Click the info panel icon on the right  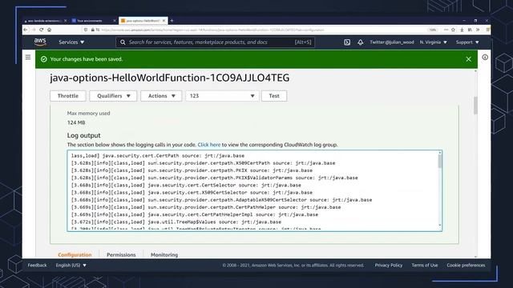485,57
